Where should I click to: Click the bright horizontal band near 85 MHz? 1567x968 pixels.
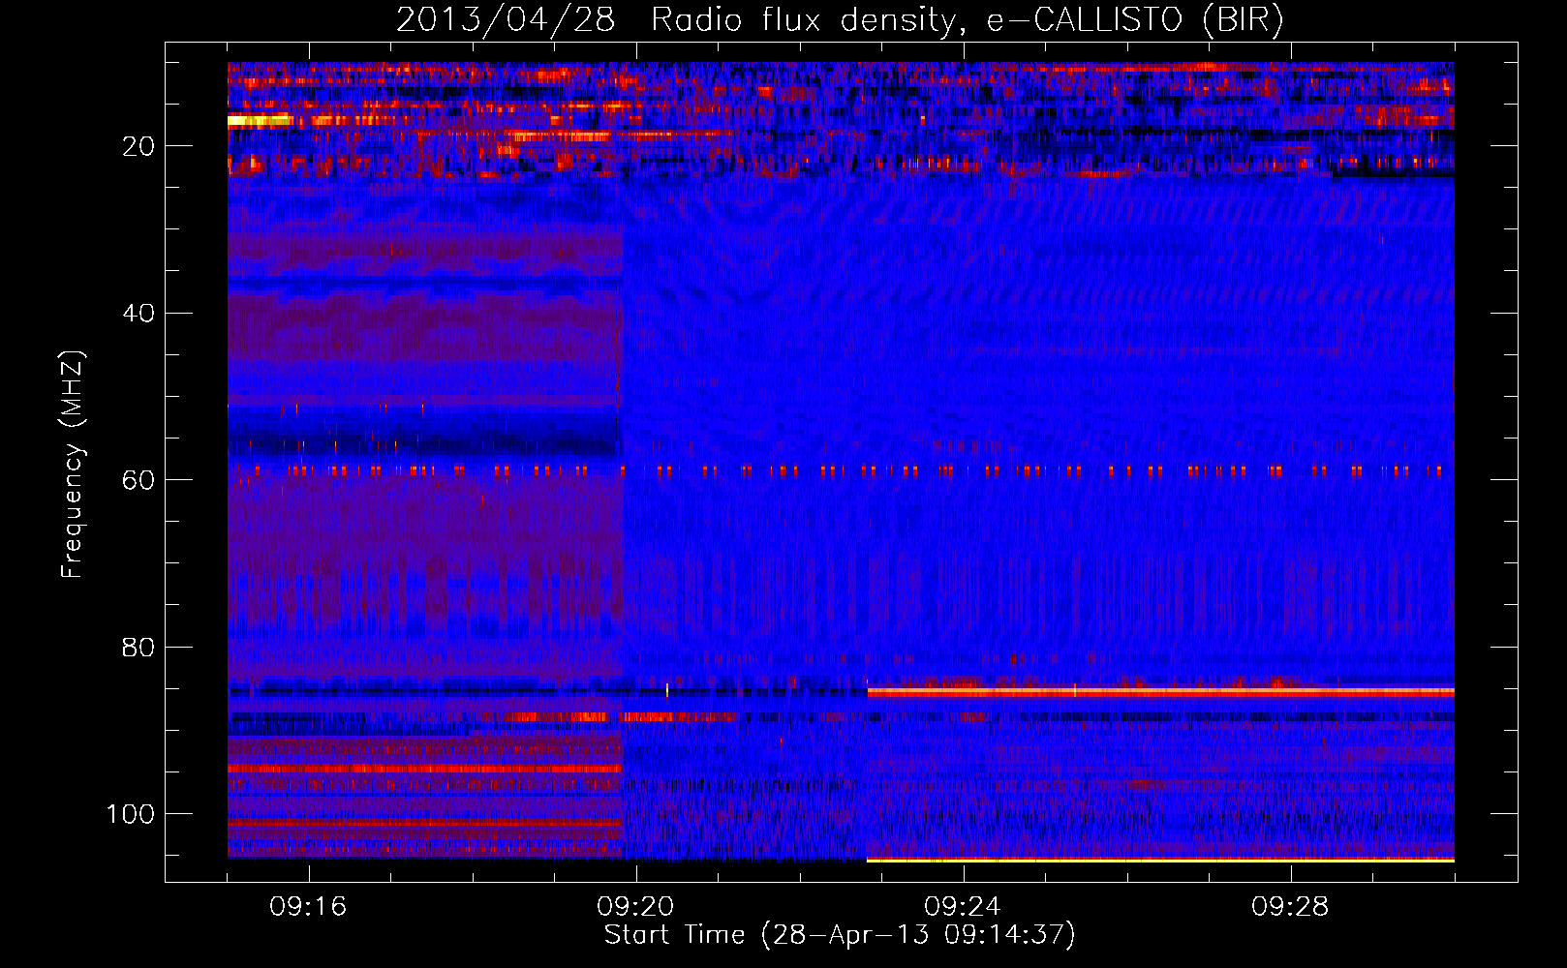[x=1160, y=692]
